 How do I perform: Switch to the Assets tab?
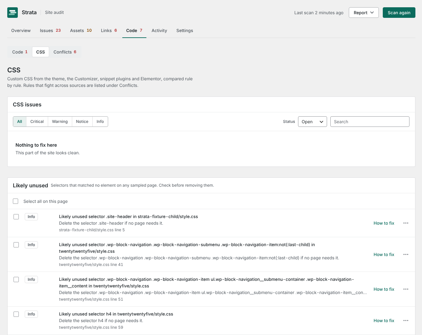pyautogui.click(x=81, y=30)
